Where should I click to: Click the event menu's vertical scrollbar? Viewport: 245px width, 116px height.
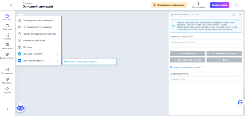tap(62, 40)
